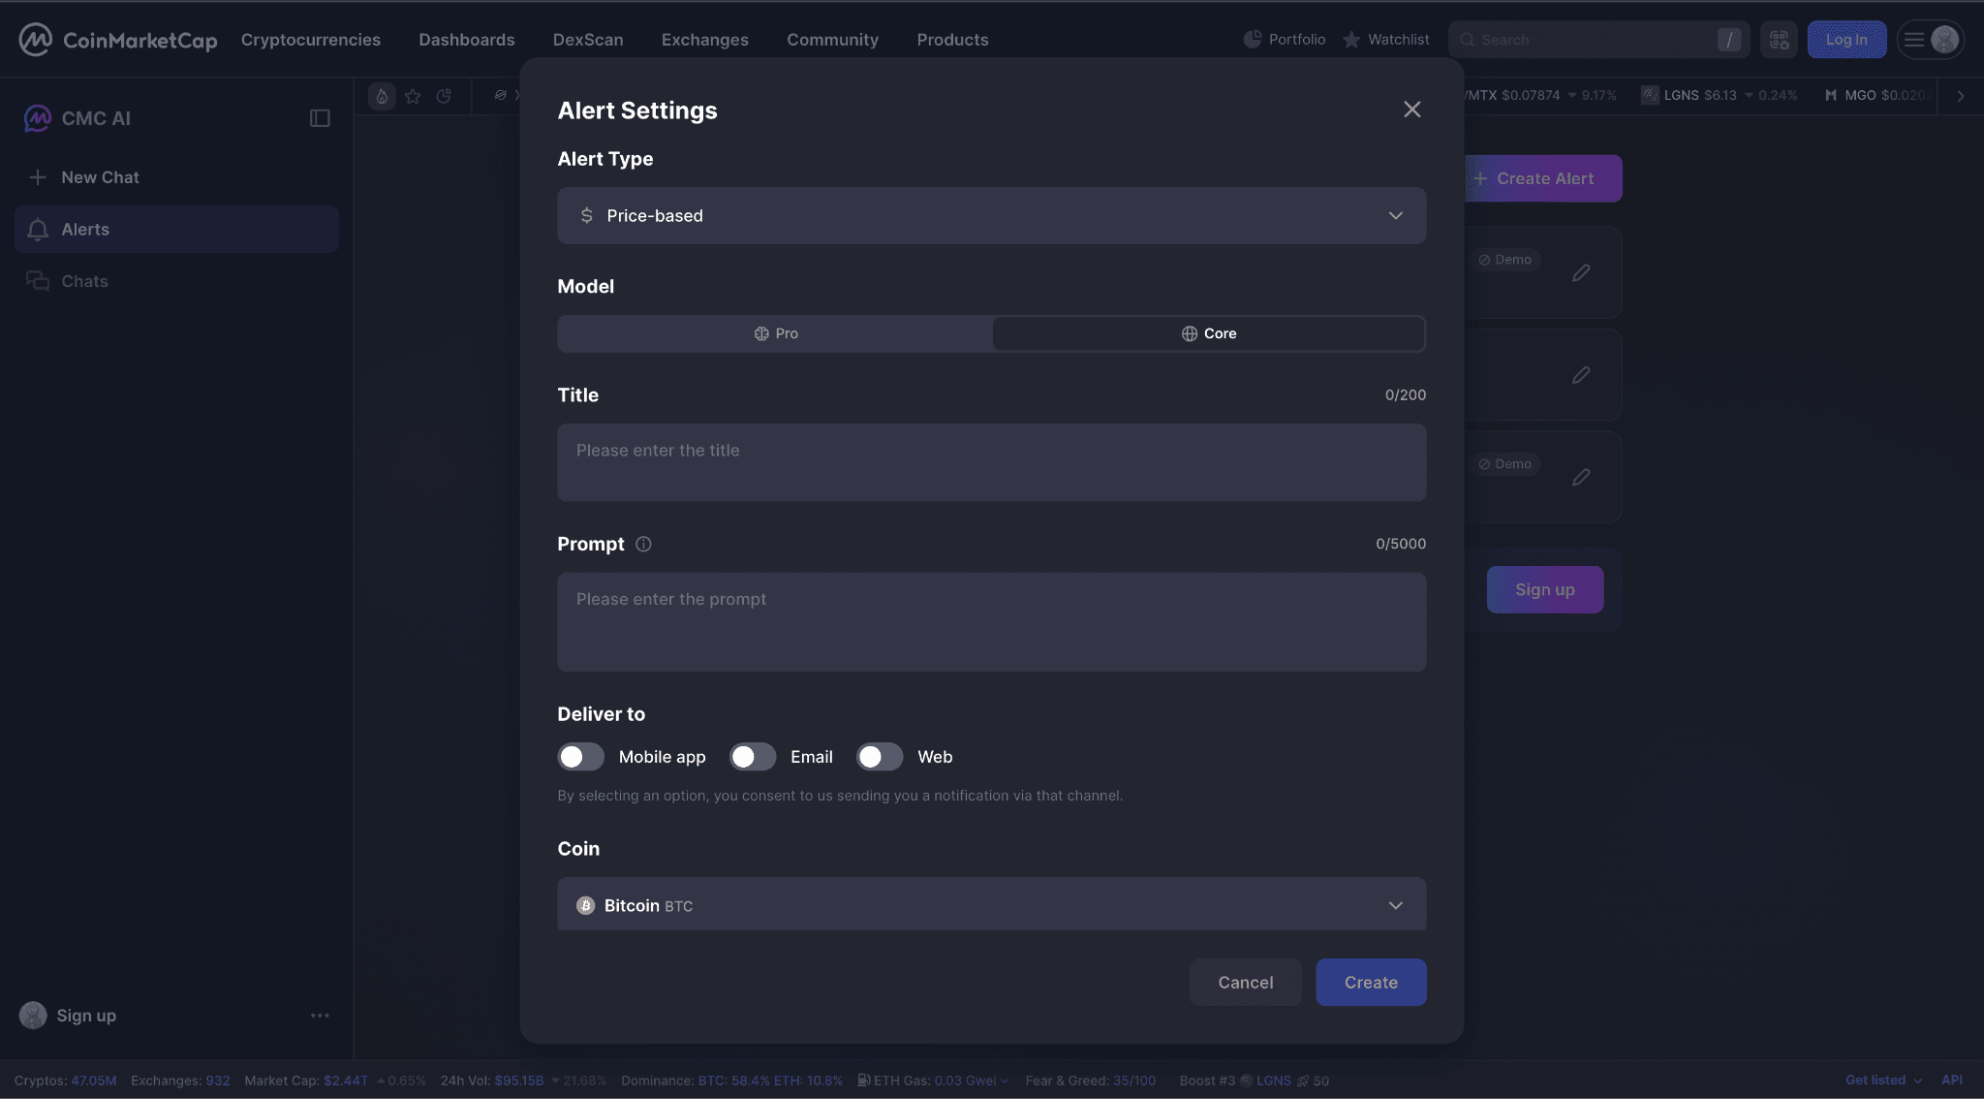
Task: Click the MGO ticker entry
Action: (1875, 96)
